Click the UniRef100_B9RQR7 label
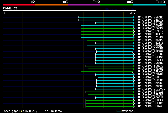The image size is (168, 113). (151, 95)
